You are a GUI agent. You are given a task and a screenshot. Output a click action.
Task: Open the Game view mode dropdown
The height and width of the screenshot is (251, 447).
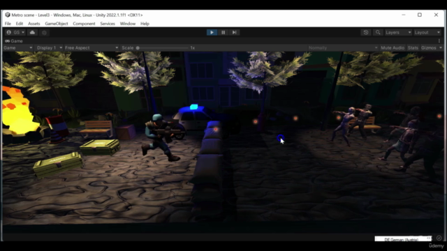[17, 48]
